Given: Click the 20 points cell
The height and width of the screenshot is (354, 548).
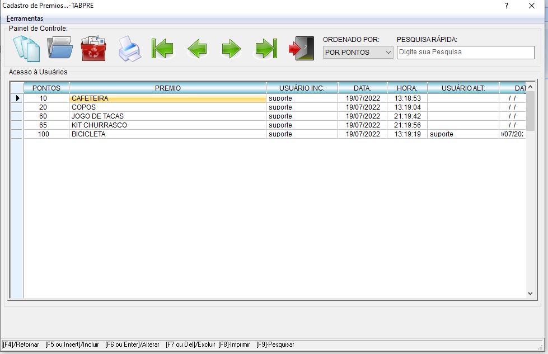Looking at the screenshot, I should click(46, 107).
